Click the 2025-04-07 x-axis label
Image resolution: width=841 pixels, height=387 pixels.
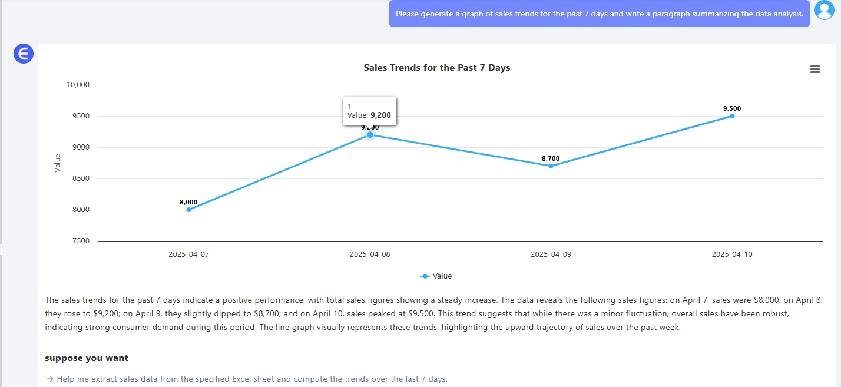pos(188,254)
